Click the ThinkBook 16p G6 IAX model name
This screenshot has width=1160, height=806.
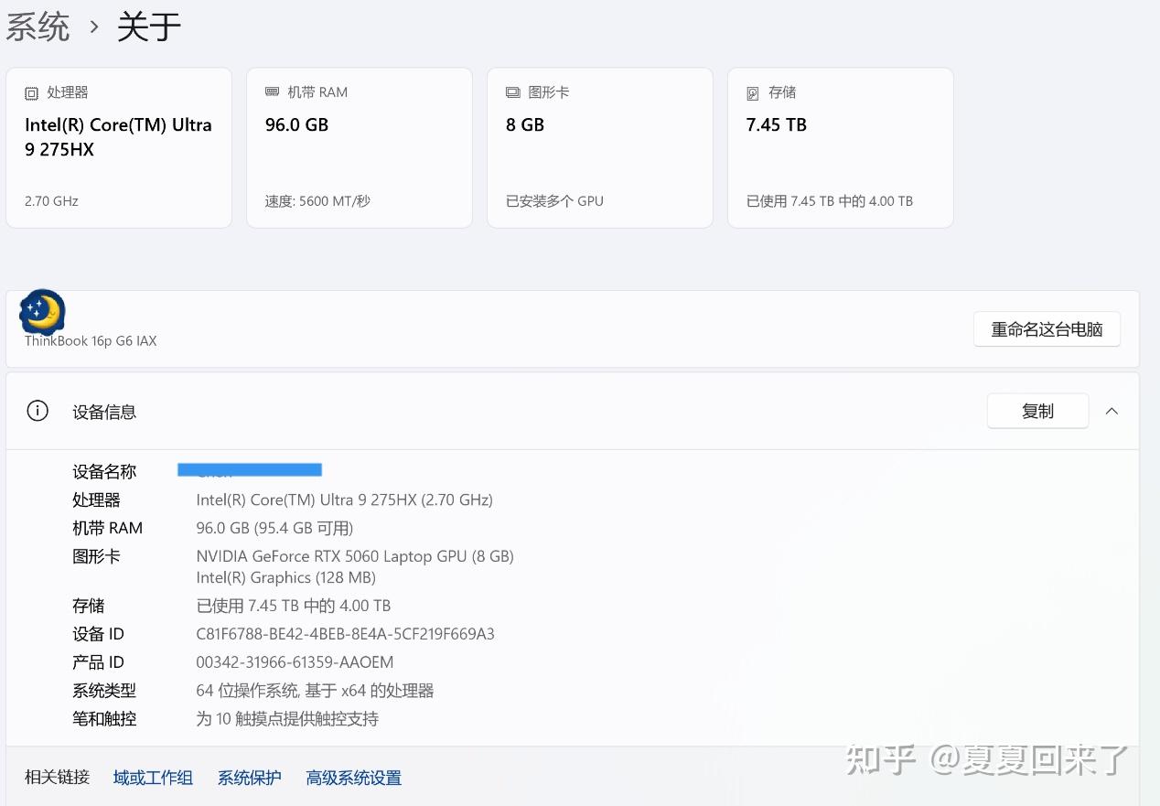(x=91, y=341)
